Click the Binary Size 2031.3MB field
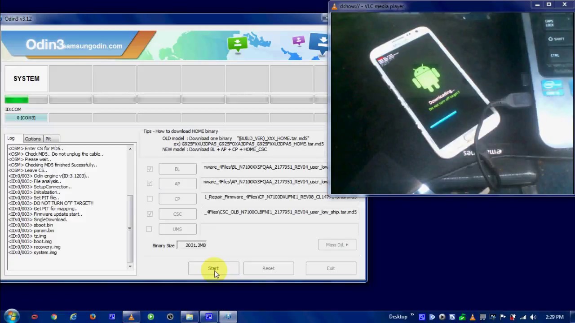575x323 pixels. 192,245
